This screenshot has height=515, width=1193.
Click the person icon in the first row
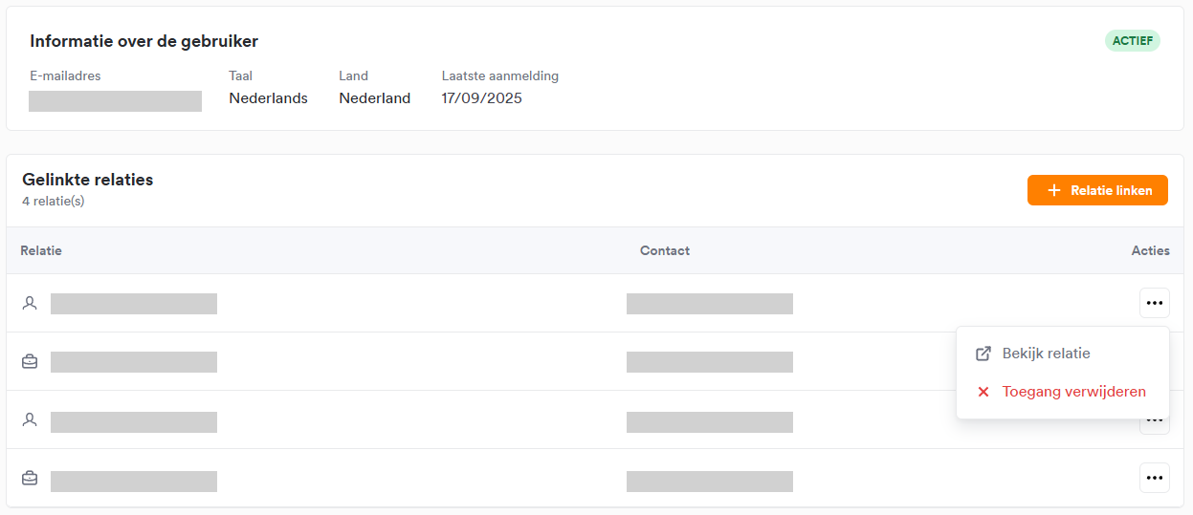(x=30, y=303)
